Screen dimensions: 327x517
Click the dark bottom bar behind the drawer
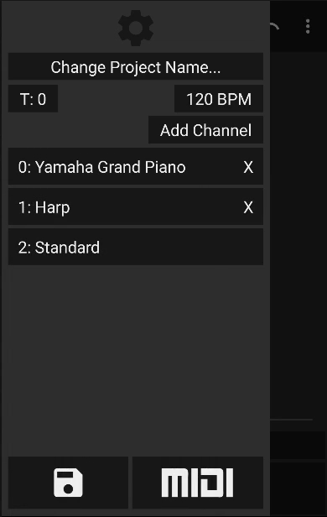click(x=298, y=445)
